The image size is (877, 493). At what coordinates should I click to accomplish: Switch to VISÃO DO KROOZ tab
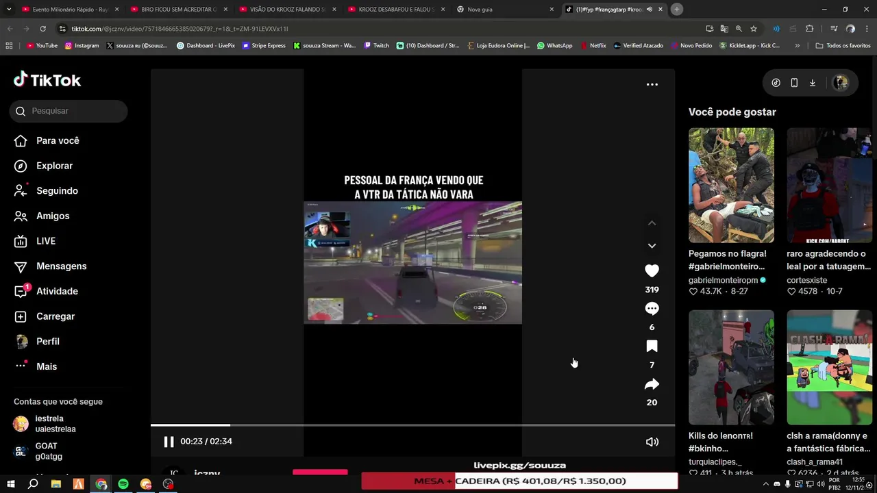point(288,10)
